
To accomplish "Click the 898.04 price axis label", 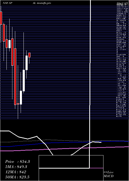I will (121, 43).
